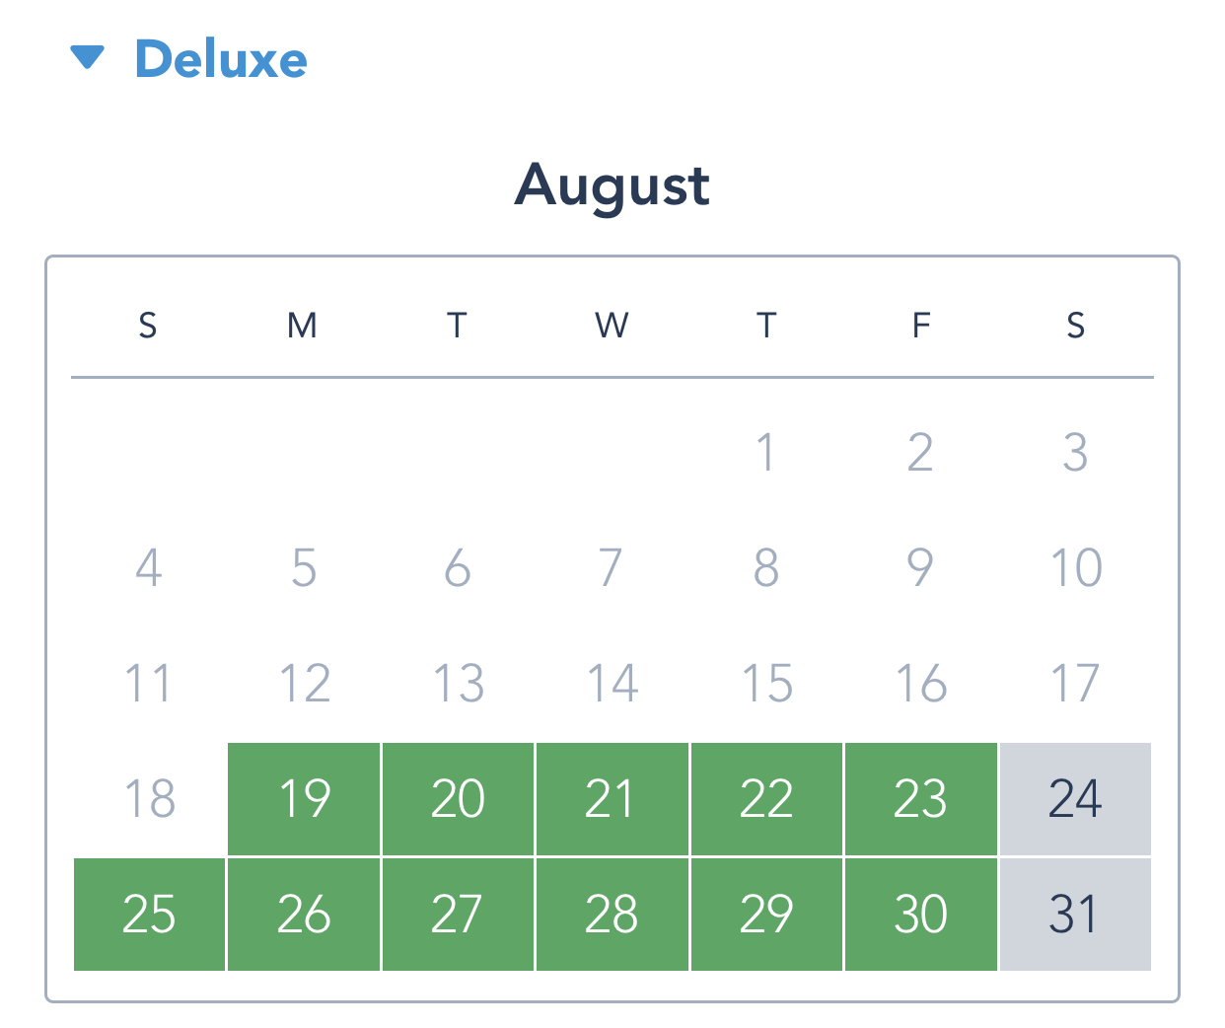This screenshot has width=1225, height=1028.
Task: Click disabled date 10
Action: tap(1075, 567)
